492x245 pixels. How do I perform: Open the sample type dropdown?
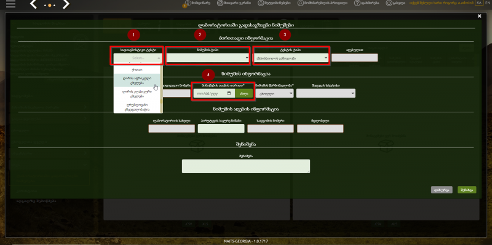(208, 58)
